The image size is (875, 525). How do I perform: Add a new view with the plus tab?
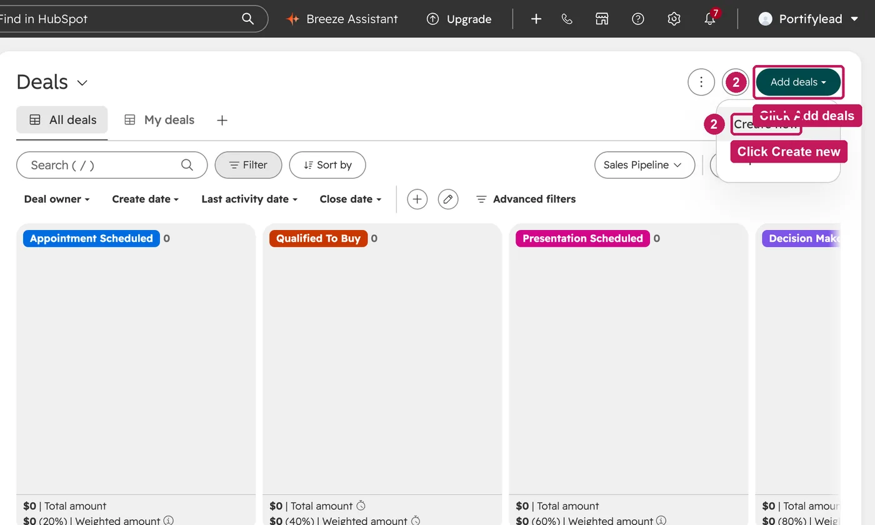pyautogui.click(x=222, y=120)
